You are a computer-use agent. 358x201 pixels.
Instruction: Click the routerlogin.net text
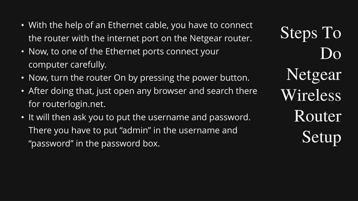[x=74, y=104]
